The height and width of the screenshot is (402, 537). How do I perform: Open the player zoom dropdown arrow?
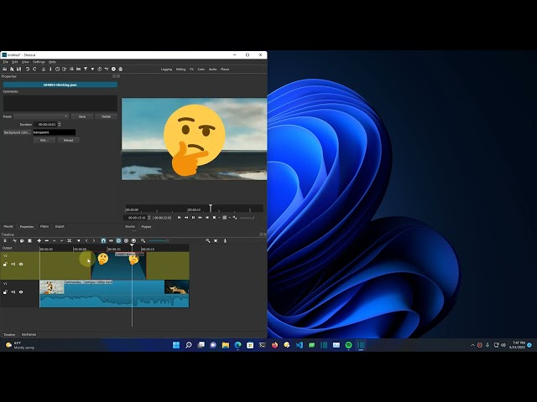click(x=219, y=218)
